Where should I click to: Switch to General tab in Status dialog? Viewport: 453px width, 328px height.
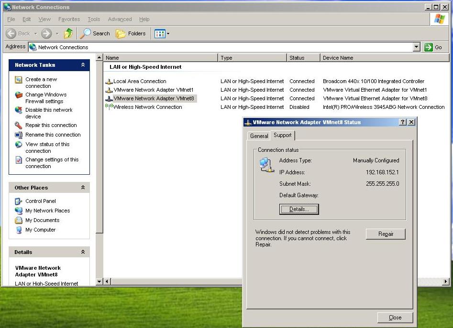coord(259,136)
